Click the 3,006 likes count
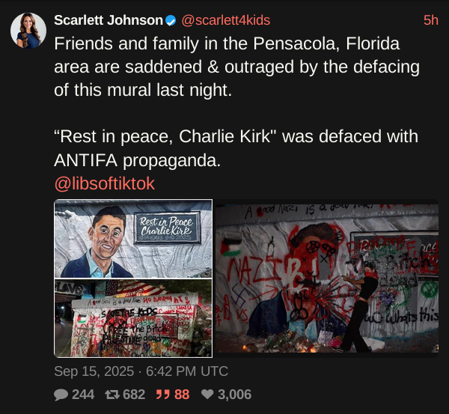The width and height of the screenshot is (449, 414). click(x=234, y=395)
